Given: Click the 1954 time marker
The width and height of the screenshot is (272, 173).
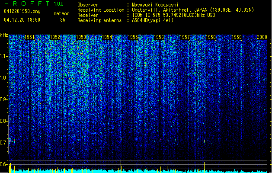Looking at the screenshot, I should (107, 37).
